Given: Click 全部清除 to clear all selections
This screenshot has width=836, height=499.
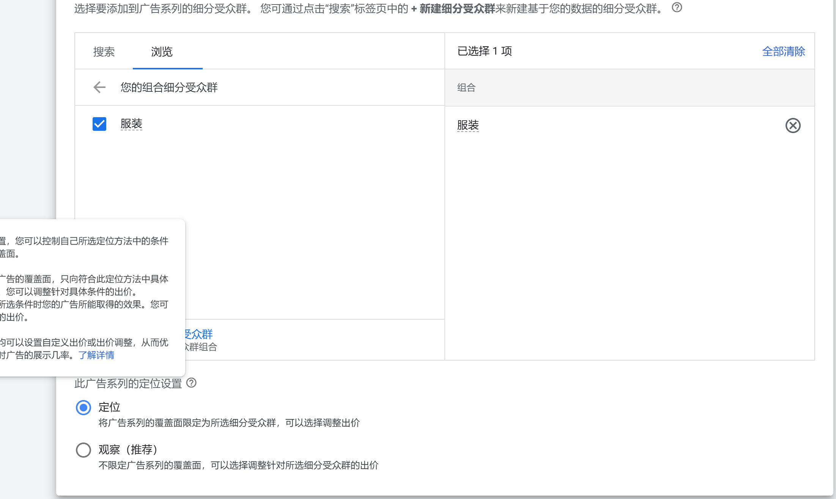Looking at the screenshot, I should click(x=784, y=52).
